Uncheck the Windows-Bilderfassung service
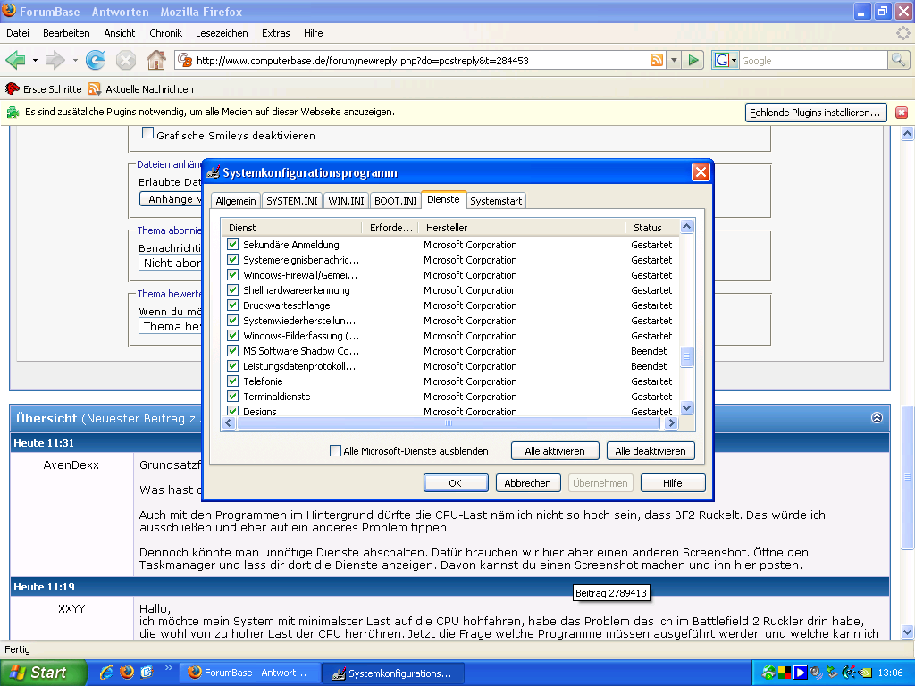This screenshot has height=686, width=915. pos(233,336)
